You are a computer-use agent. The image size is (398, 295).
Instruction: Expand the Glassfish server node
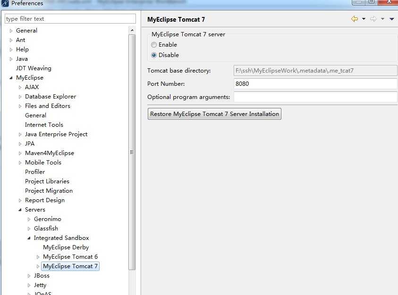pos(29,229)
